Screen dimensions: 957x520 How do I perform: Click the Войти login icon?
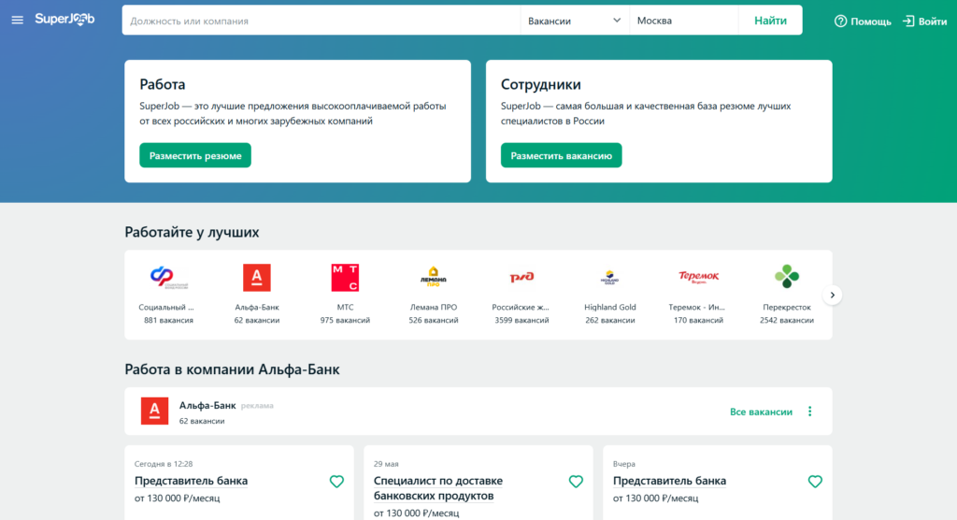[908, 22]
